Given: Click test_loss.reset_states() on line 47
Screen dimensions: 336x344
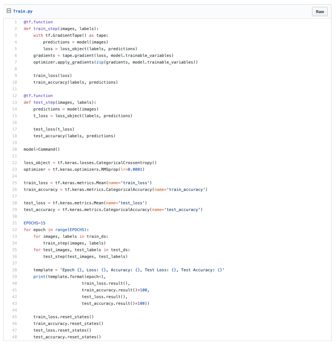Looking at the screenshot, I should 62,330.
